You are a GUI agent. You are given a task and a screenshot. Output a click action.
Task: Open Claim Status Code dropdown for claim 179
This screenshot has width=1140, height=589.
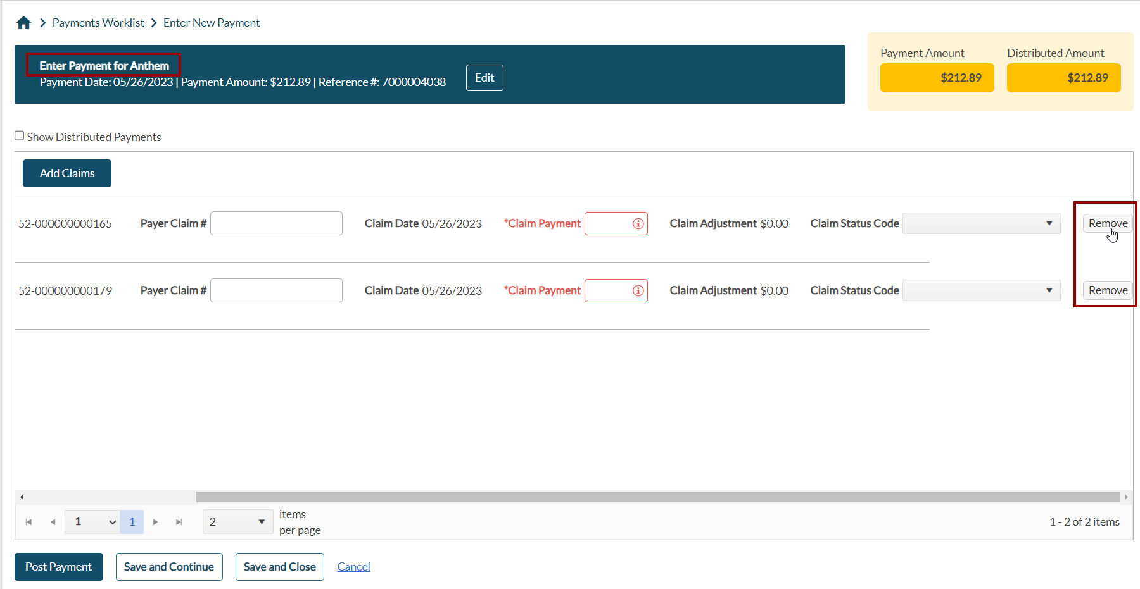click(981, 290)
